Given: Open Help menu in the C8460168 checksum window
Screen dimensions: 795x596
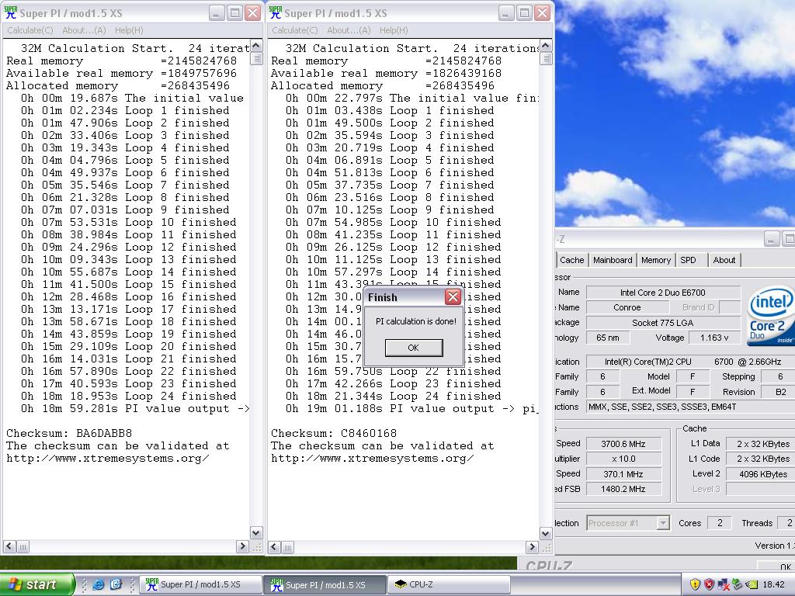Looking at the screenshot, I should 394,30.
